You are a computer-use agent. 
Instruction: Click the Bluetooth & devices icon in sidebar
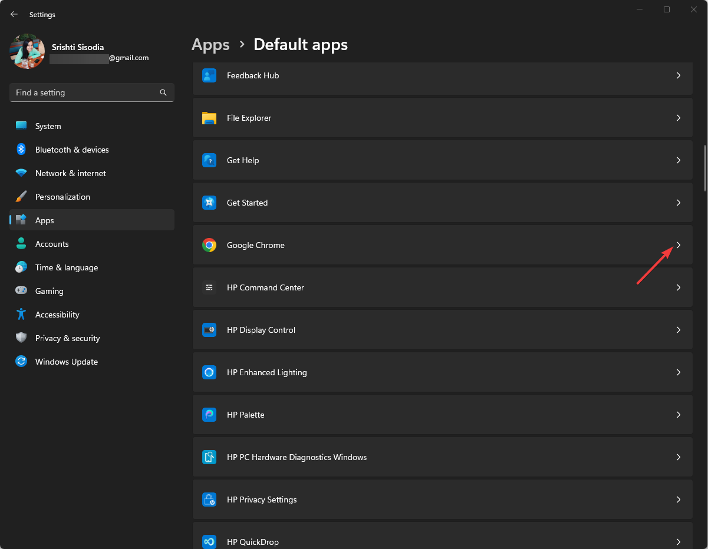pos(21,150)
